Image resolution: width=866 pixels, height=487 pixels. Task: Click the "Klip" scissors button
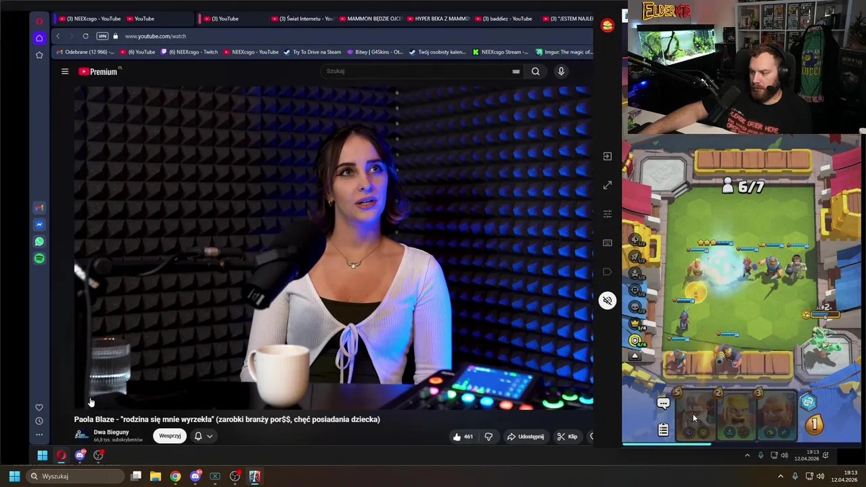tap(568, 436)
